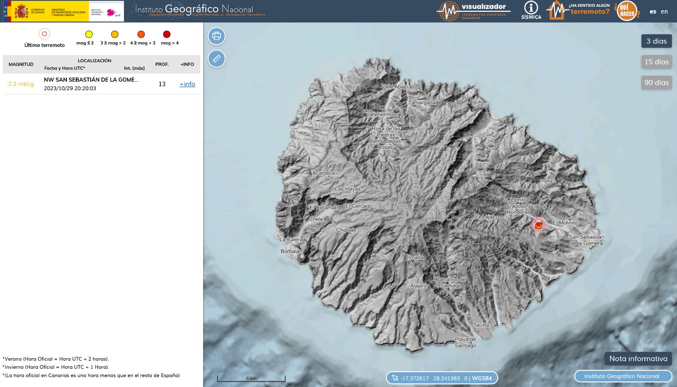Click the '¿Ha sentido algún terremoto?' icon
Viewport: 677px width, 387px height.
tap(578, 11)
